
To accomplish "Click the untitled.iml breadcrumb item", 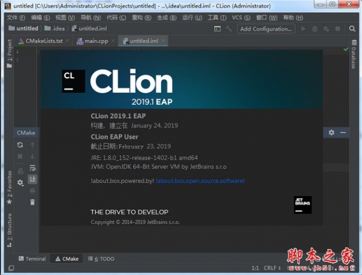I will coord(89,28).
